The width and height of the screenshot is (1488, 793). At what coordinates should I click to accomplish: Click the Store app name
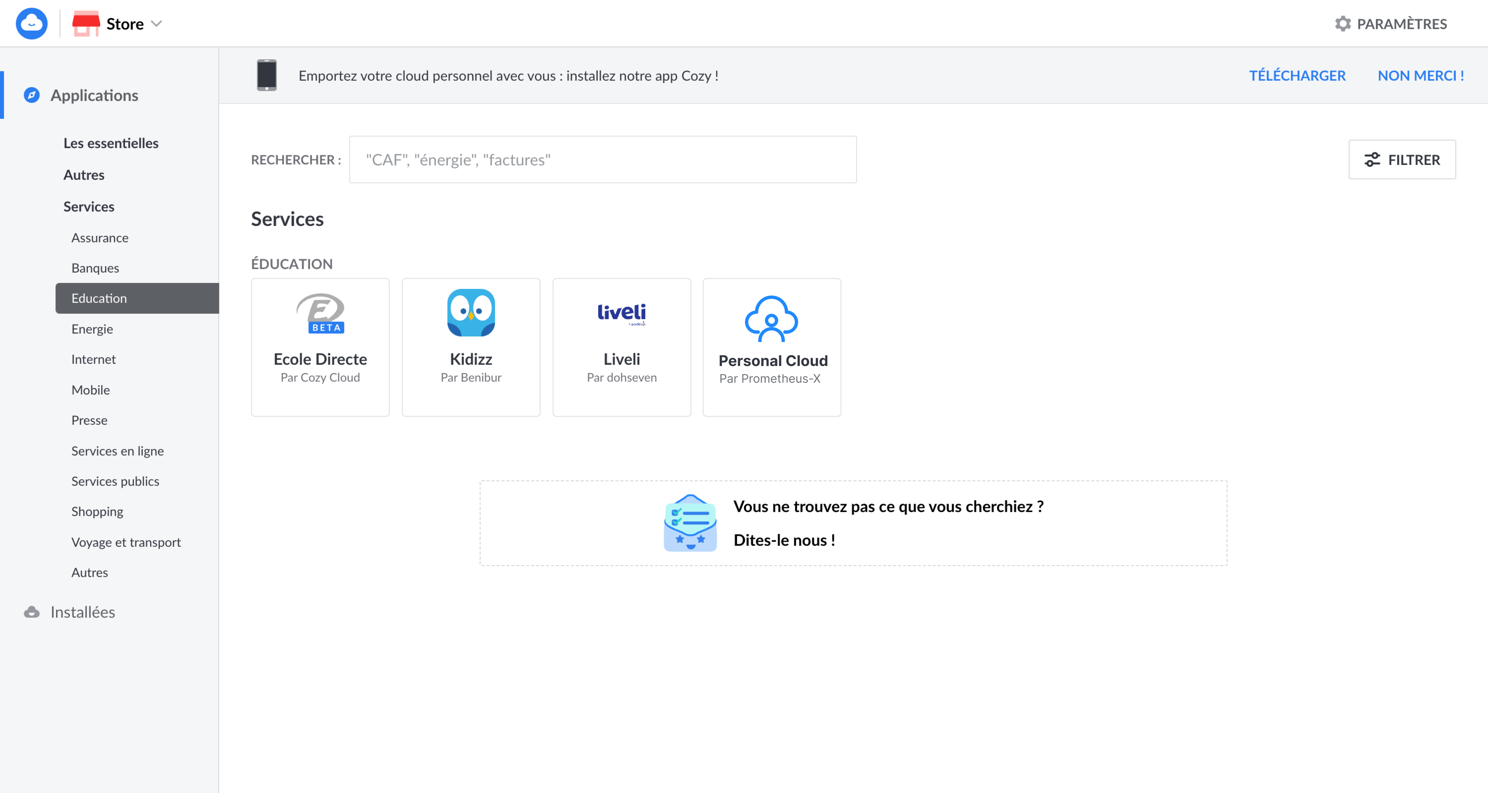[x=125, y=24]
